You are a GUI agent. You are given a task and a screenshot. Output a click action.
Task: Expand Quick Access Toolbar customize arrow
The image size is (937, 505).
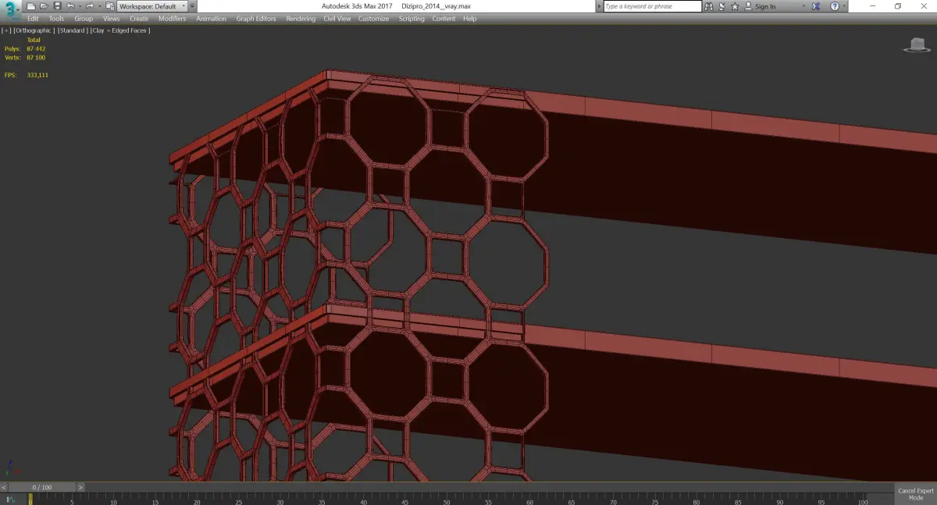(x=193, y=6)
